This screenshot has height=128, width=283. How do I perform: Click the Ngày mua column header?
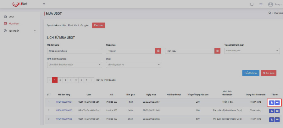(151, 95)
